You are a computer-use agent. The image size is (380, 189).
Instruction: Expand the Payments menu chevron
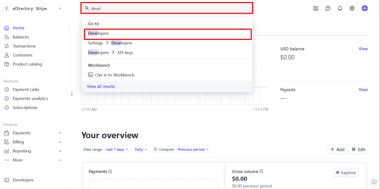pyautogui.click(x=60, y=133)
